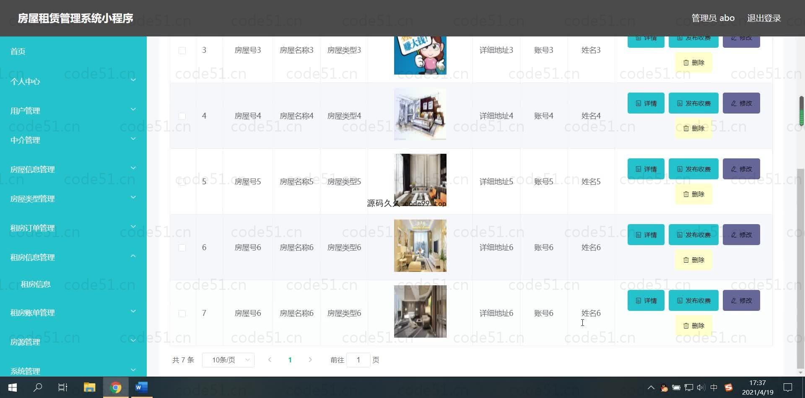Click 修改 for row 4
Image resolution: width=805 pixels, height=398 pixels.
pos(741,103)
